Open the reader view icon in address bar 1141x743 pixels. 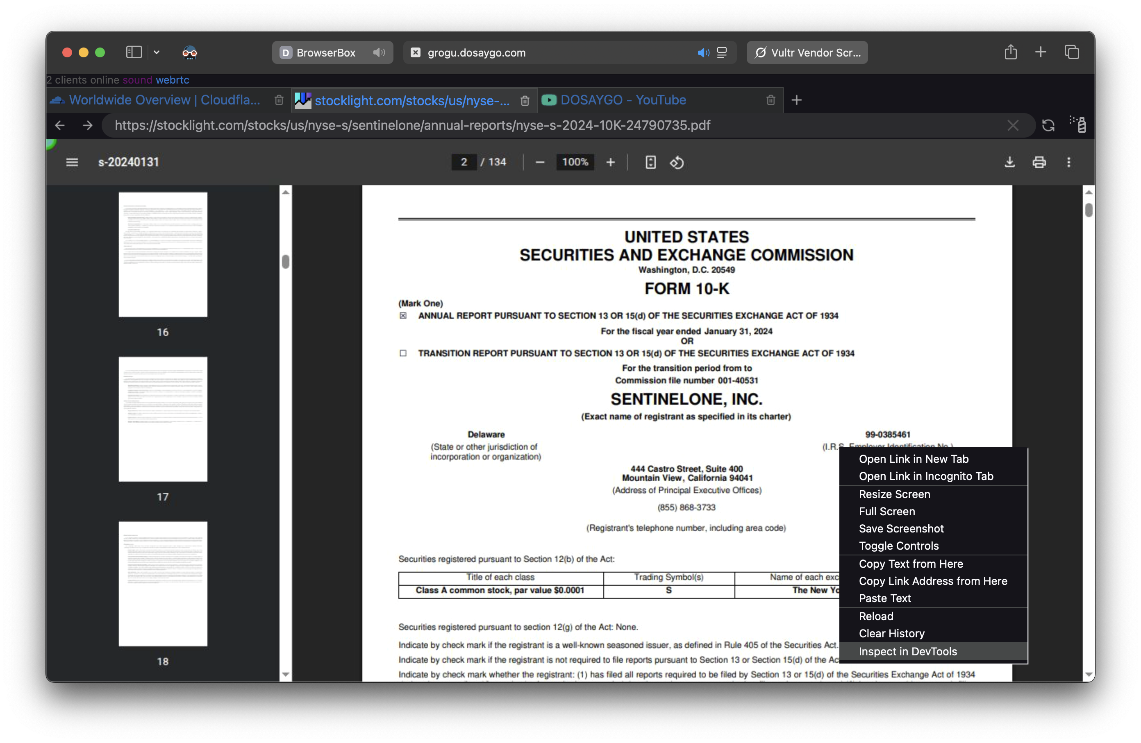[722, 53]
